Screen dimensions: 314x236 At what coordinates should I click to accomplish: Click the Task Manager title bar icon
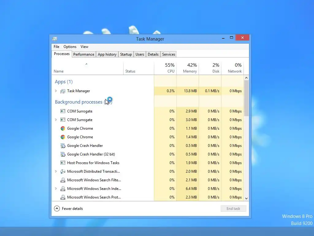55,39
